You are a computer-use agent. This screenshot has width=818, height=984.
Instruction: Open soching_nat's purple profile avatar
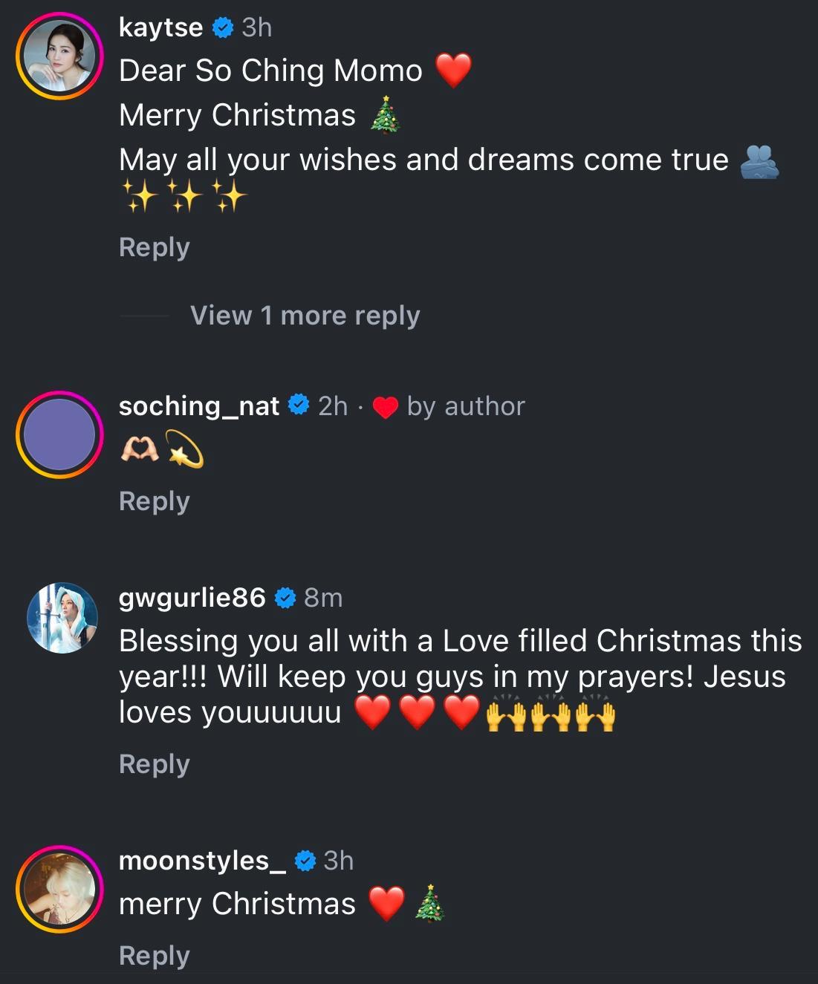59,434
